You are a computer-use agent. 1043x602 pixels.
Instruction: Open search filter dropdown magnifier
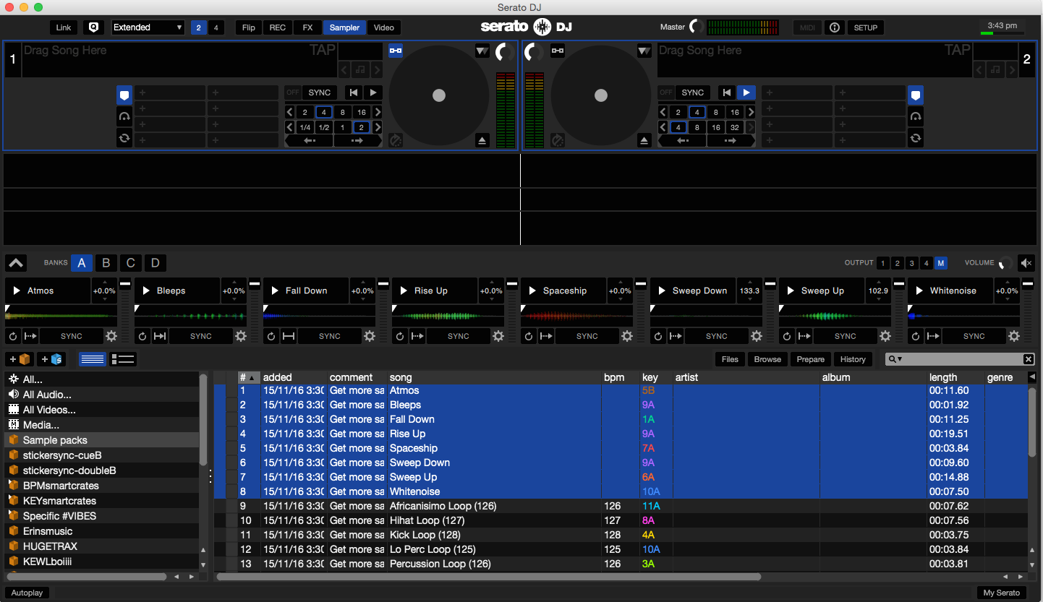(895, 359)
